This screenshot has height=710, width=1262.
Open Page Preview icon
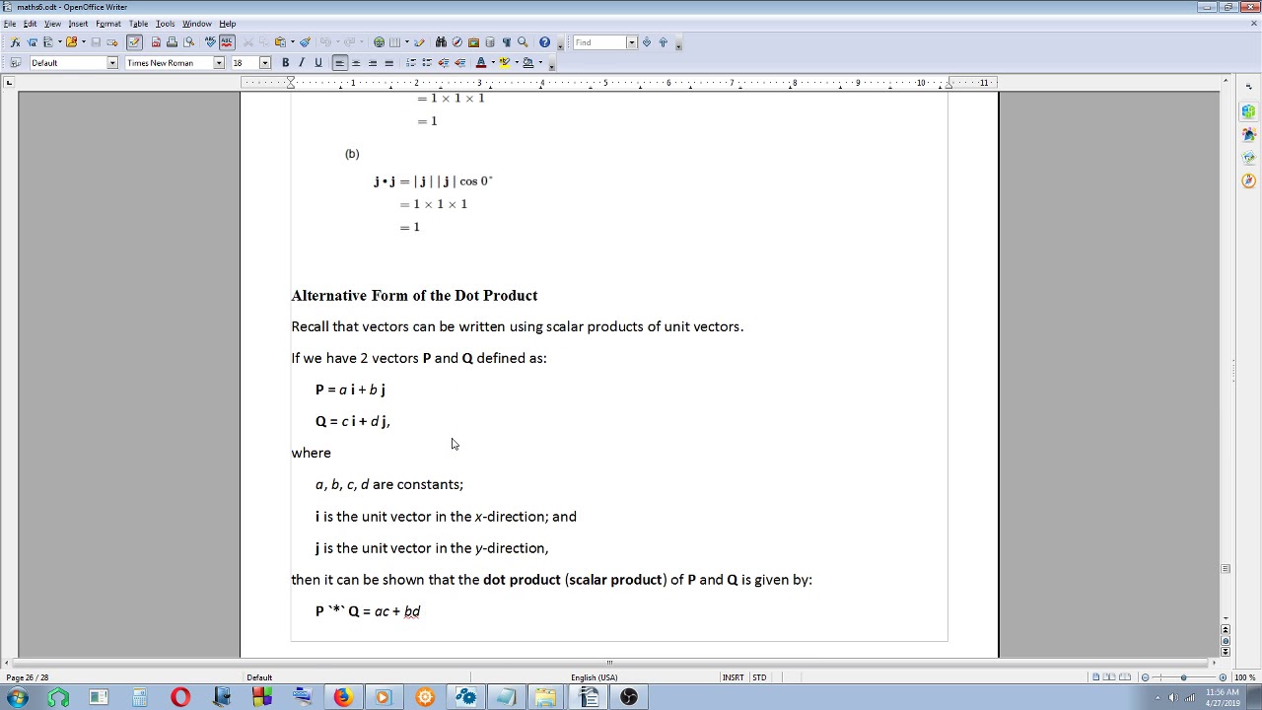tap(188, 42)
